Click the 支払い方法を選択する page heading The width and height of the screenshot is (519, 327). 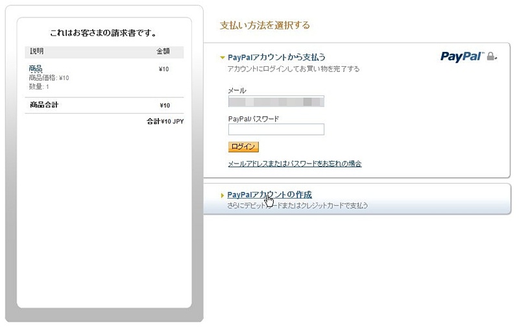point(265,25)
